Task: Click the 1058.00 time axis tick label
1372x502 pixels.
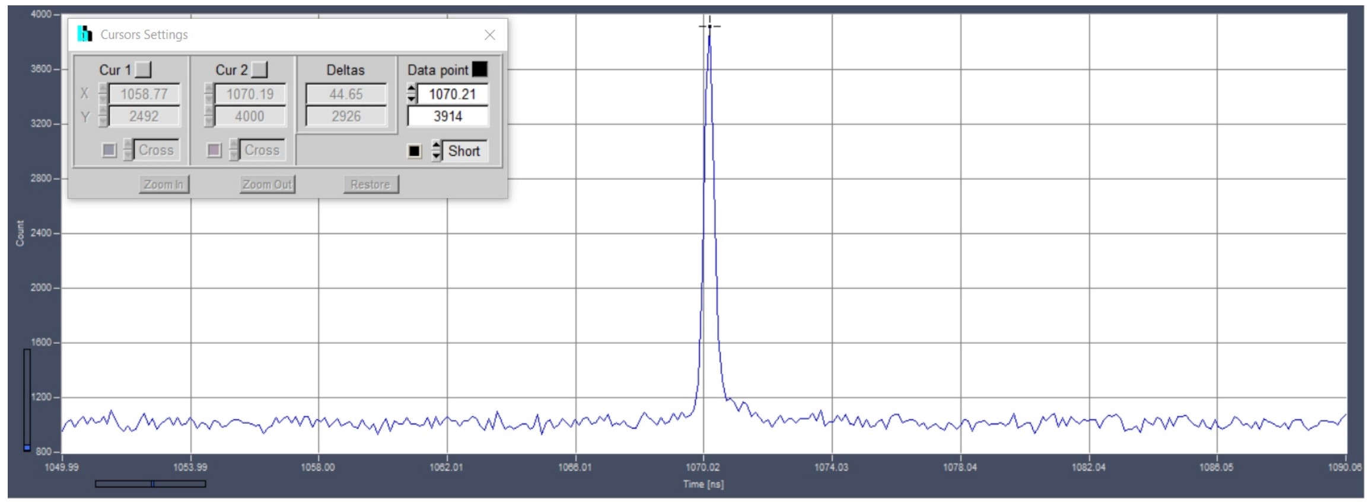Action: click(x=318, y=468)
